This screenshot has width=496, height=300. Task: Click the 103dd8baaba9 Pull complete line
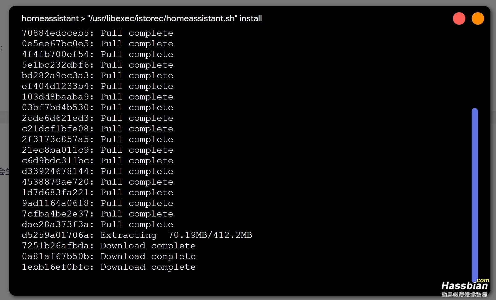point(98,97)
